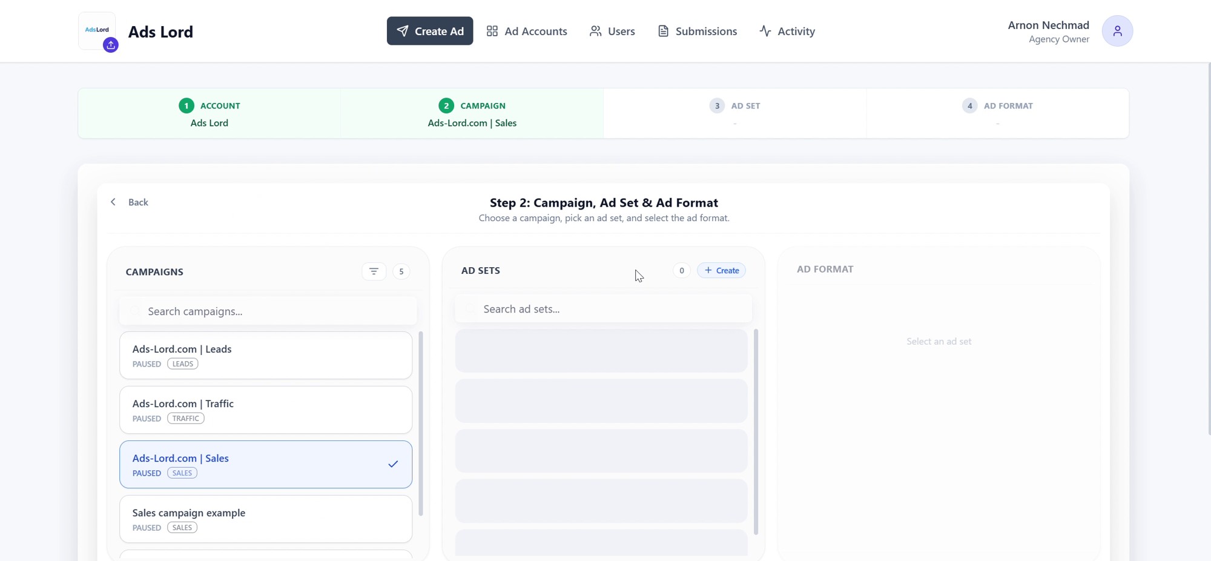Screen dimensions: 1211x561
Task: Click the Activity pulse icon
Action: tap(765, 31)
